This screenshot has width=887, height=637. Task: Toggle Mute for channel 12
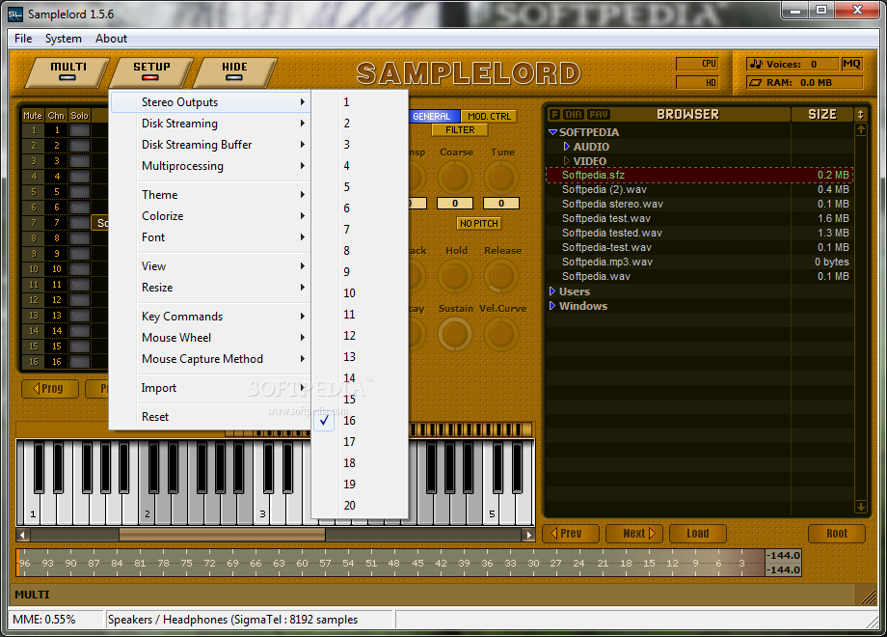pyautogui.click(x=34, y=300)
